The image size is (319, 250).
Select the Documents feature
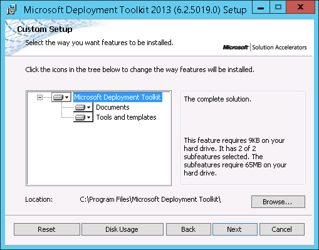(x=113, y=107)
